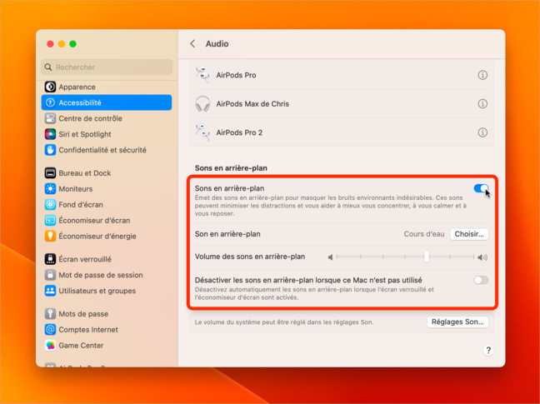
Task: Click the Rechercher search field
Action: click(107, 67)
